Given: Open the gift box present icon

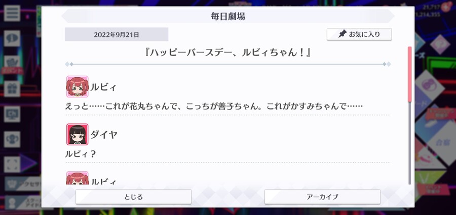Looking at the screenshot, I should (12, 89).
